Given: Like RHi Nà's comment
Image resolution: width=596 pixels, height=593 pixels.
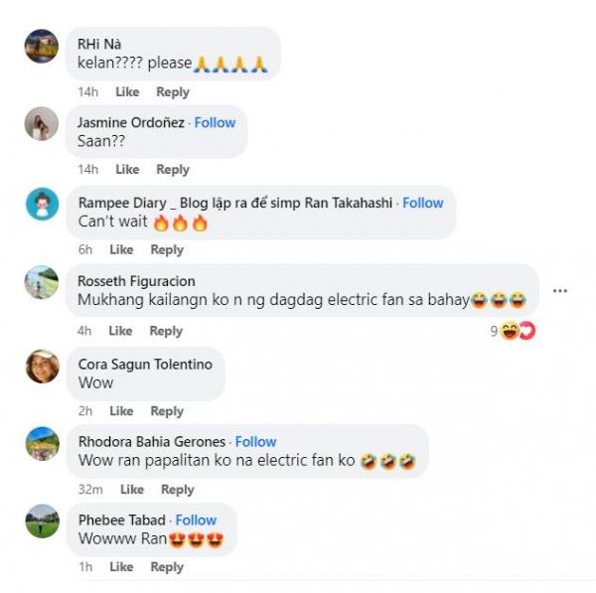Looking at the screenshot, I should (x=127, y=92).
